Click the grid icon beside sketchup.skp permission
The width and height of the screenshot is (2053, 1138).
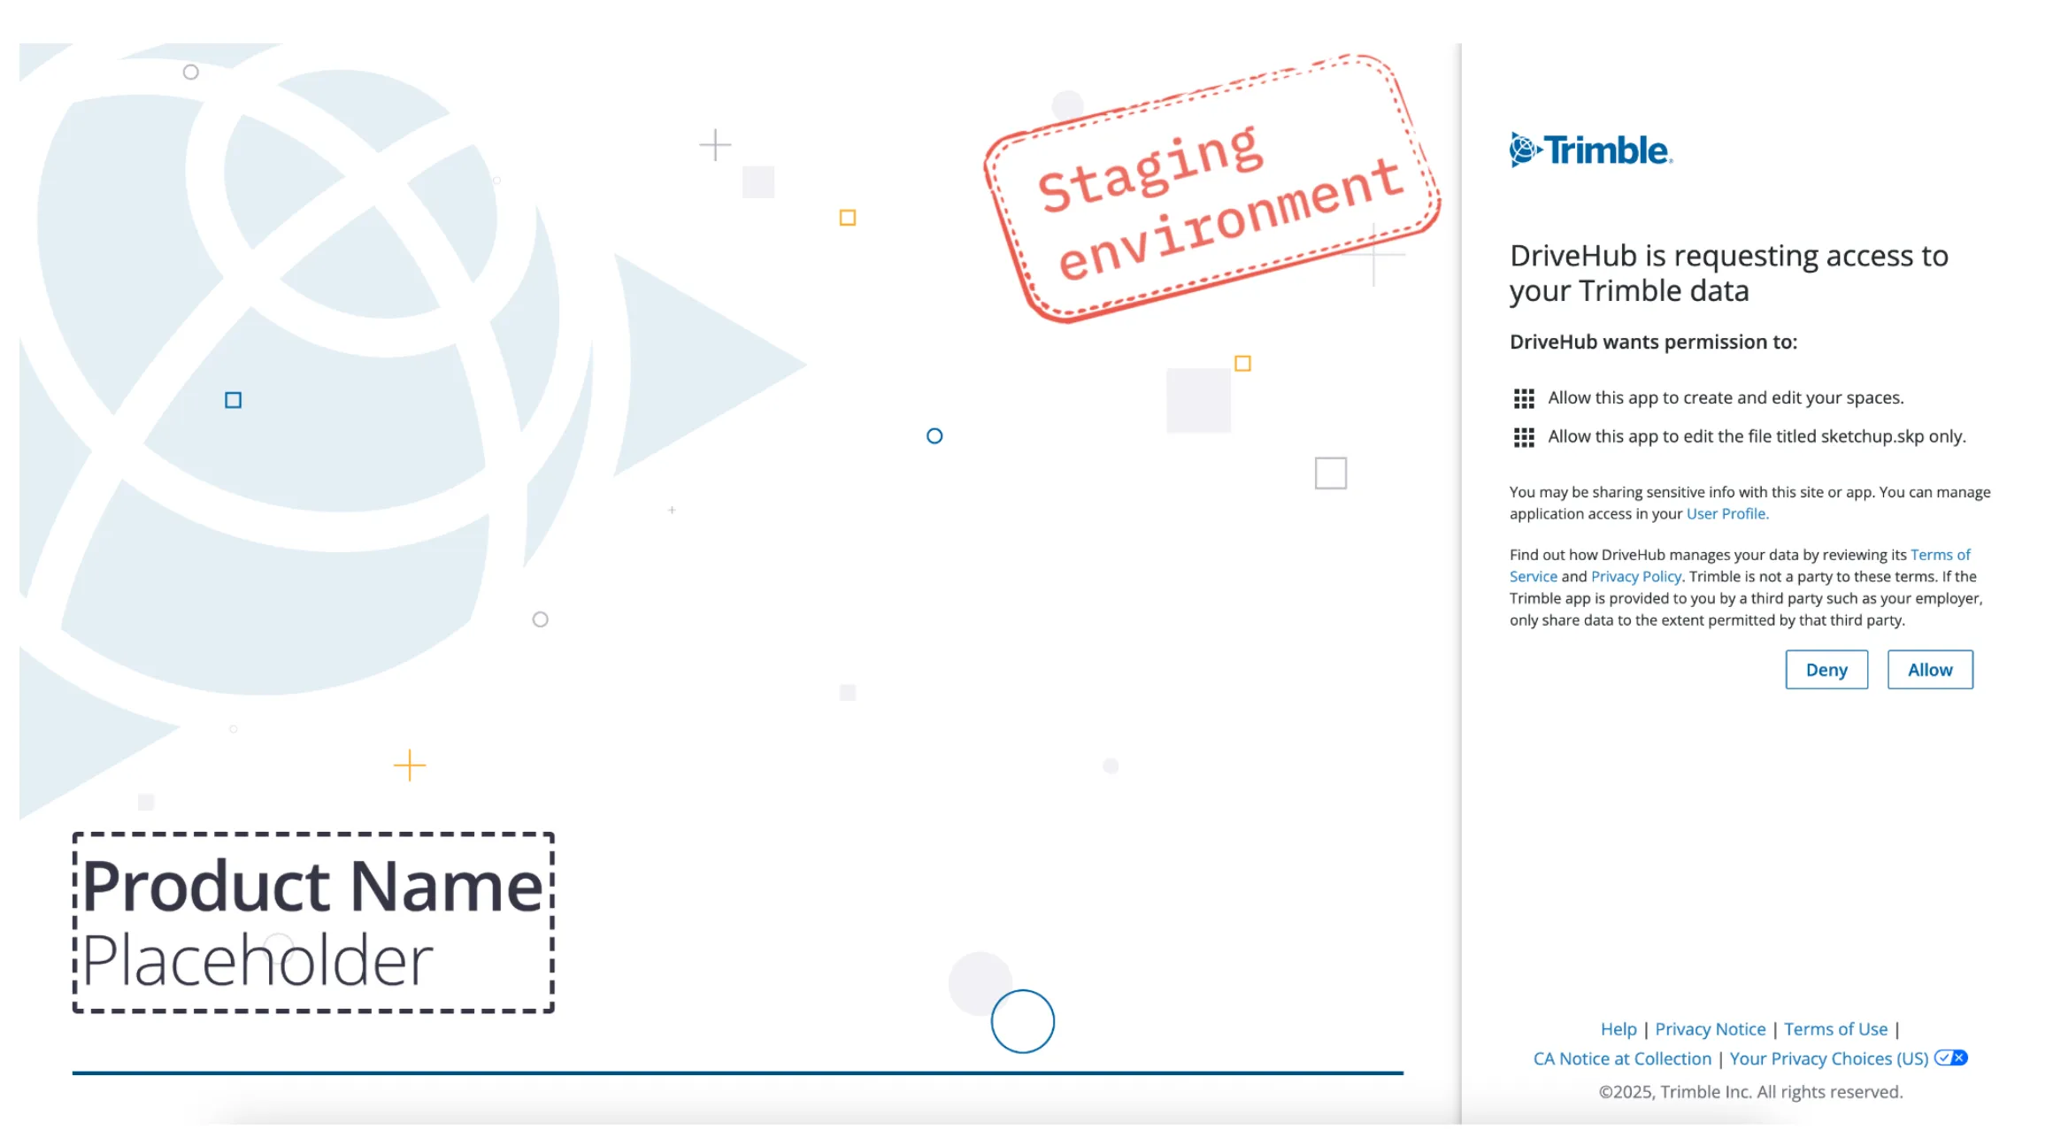coord(1524,437)
